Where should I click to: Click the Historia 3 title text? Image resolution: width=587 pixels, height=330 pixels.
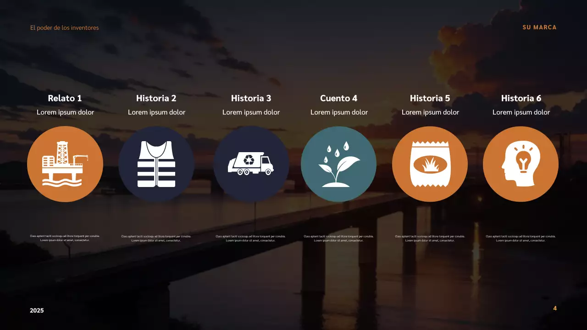[x=251, y=98]
